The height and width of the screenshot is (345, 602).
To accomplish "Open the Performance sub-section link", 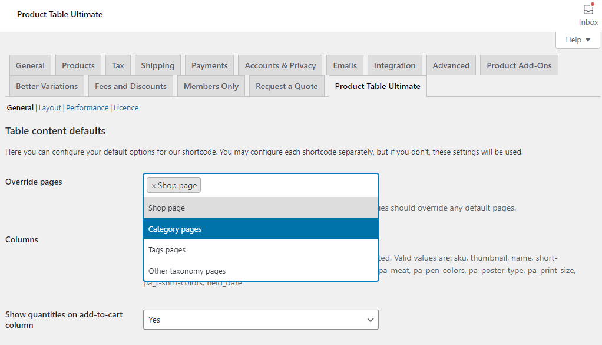I will click(x=87, y=107).
